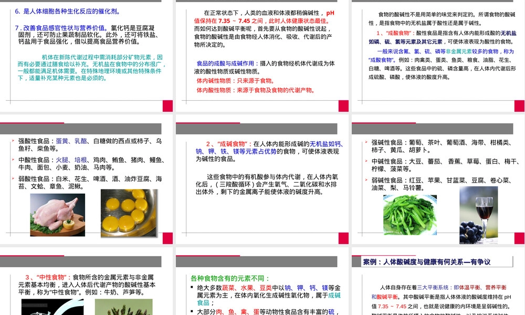
Task: Click the asparagus photo on the 中性食物 slide
Action: 123,307
